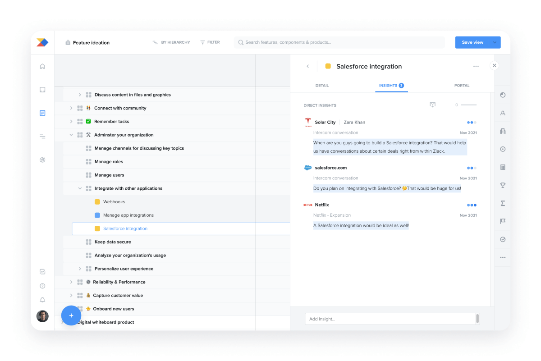The image size is (541, 361).
Task: Expand Personalize user experience row
Action: (80, 269)
